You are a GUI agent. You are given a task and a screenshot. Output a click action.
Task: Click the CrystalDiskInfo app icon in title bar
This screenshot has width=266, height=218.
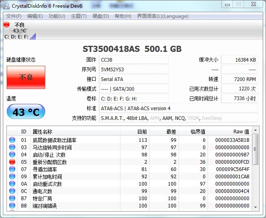tap(6, 6)
